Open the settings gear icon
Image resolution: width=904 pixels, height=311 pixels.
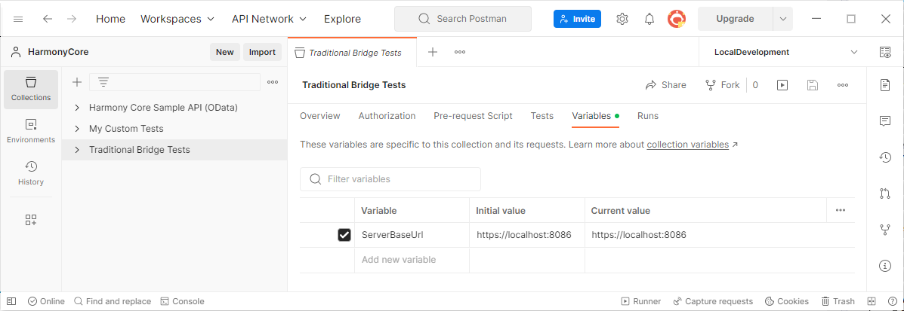click(x=622, y=19)
